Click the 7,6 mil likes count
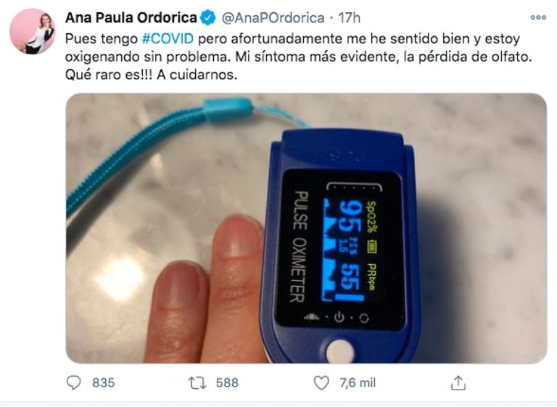The width and height of the screenshot is (557, 407). 358,383
